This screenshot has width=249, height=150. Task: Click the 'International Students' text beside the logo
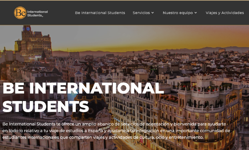point(38,14)
